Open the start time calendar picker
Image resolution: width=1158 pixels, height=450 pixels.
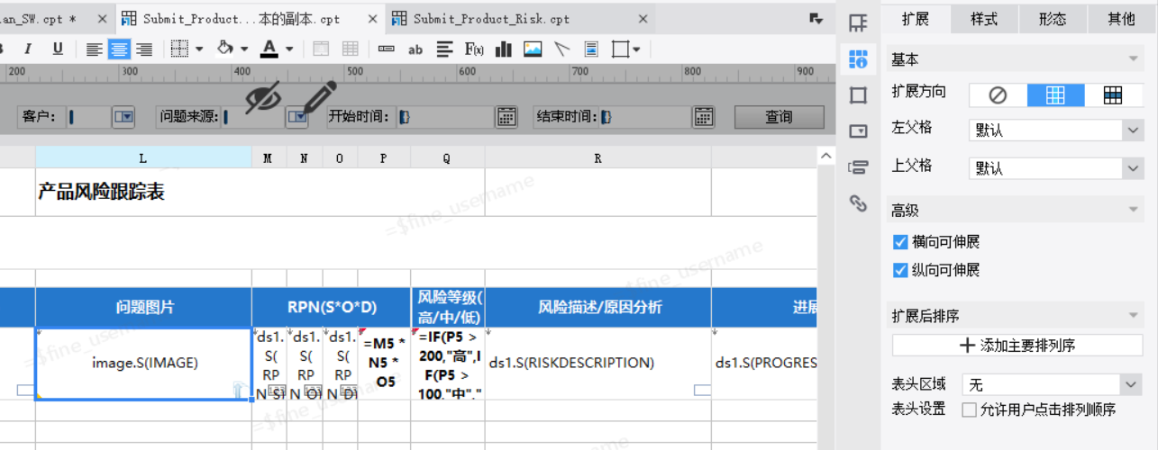click(507, 117)
